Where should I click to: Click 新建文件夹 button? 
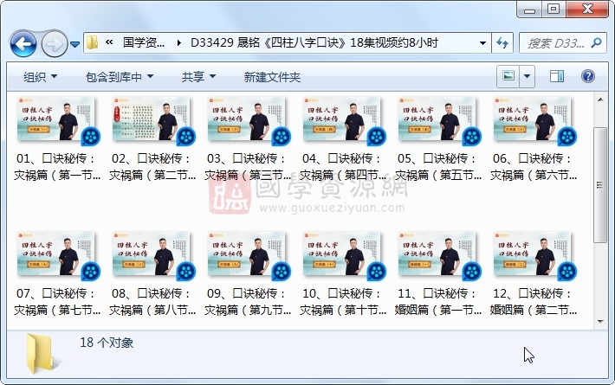point(272,77)
